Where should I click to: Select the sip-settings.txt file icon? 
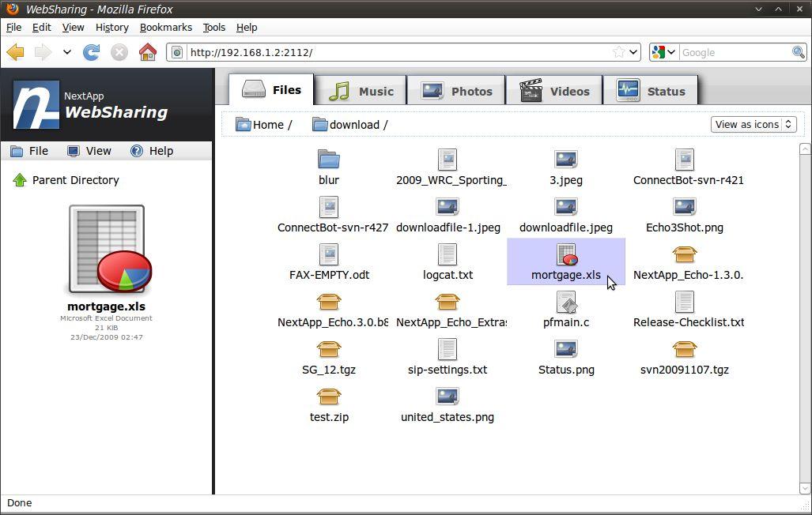click(x=448, y=349)
